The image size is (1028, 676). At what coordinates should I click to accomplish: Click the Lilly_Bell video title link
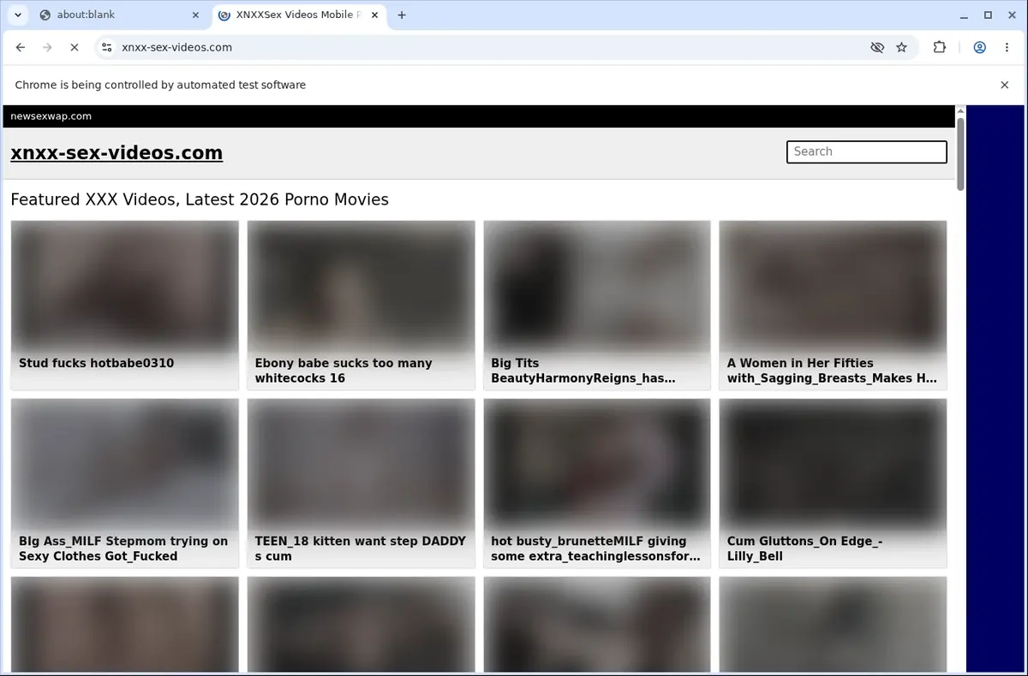804,549
